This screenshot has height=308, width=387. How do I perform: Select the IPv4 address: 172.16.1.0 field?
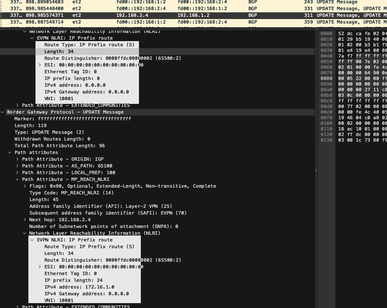click(x=79, y=287)
